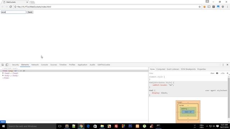This screenshot has height=129, width=230.
Task: Click the taskbar search box
Action: 31,126
